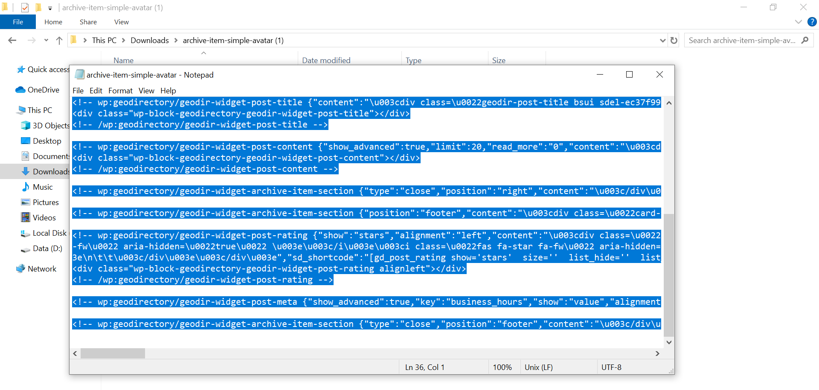Image resolution: width=819 pixels, height=390 pixels.
Task: Select Quick access in navigation pane
Action: point(43,69)
